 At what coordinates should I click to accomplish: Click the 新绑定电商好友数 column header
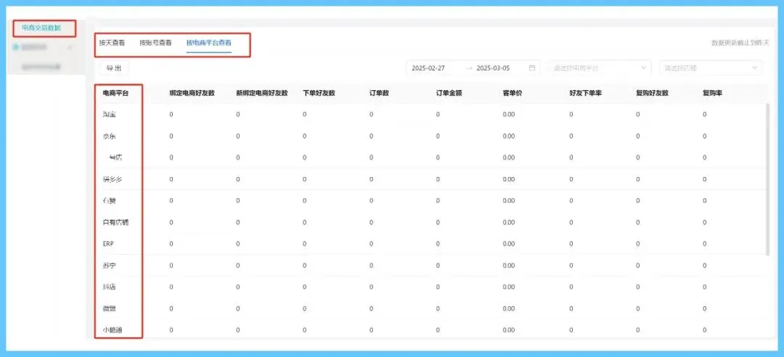click(x=262, y=94)
